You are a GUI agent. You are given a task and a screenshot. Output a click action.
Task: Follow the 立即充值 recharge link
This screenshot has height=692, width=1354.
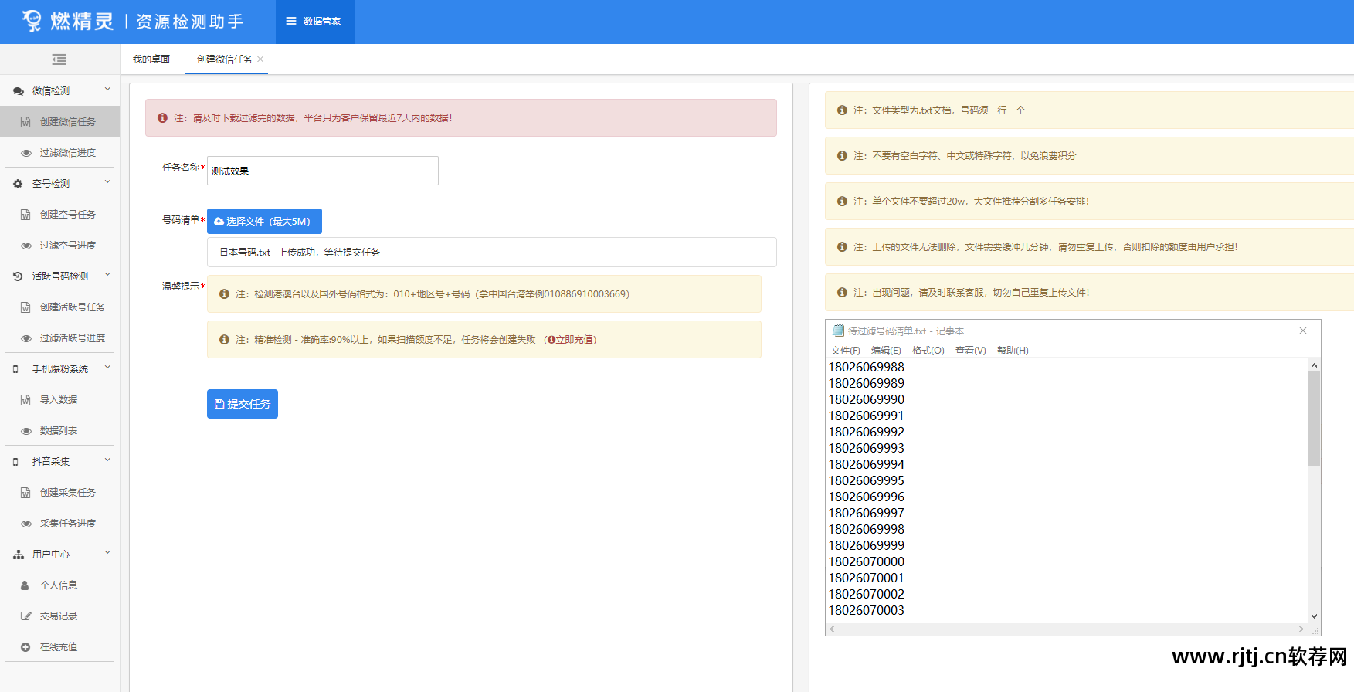571,340
